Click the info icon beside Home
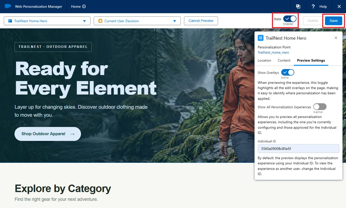The image size is (346, 208). coord(84,7)
